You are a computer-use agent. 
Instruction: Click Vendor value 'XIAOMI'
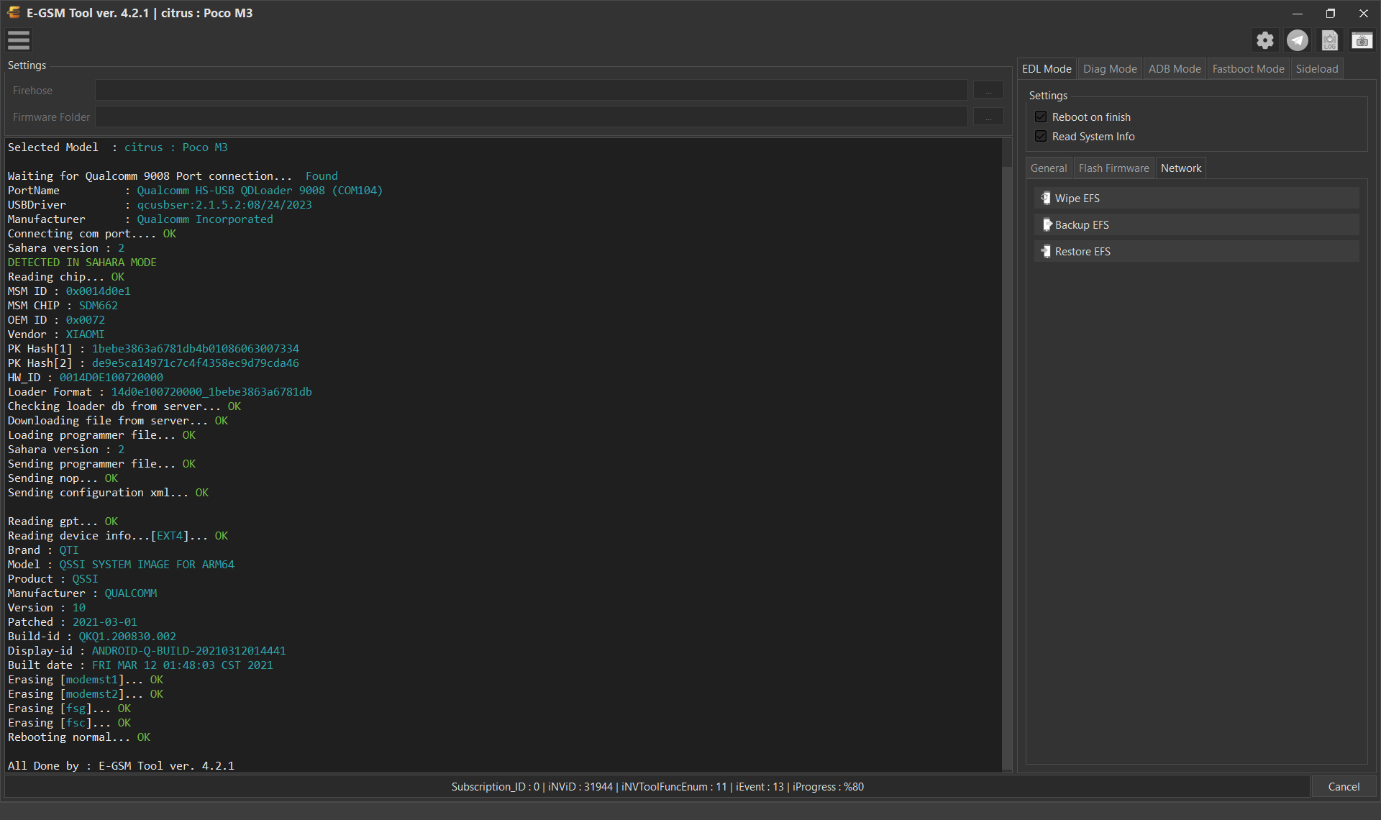point(85,334)
